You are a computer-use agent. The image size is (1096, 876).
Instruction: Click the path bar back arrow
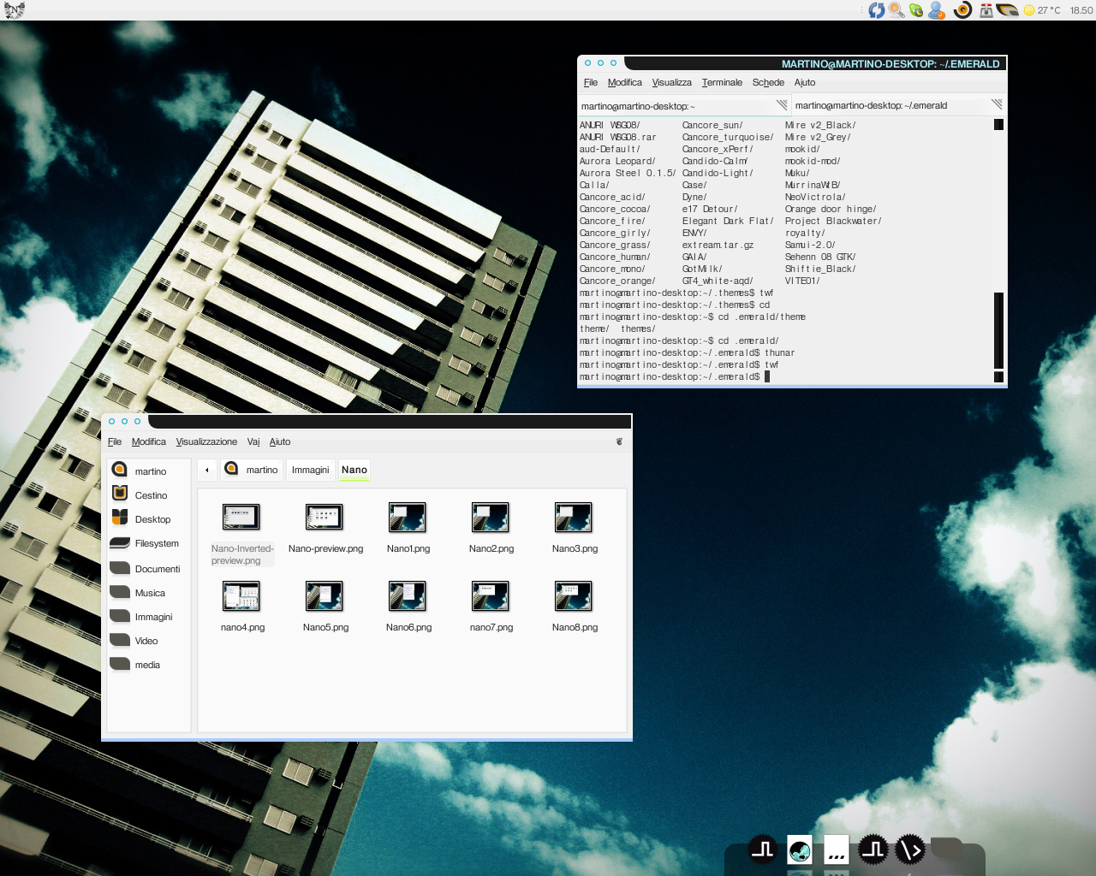tap(206, 470)
